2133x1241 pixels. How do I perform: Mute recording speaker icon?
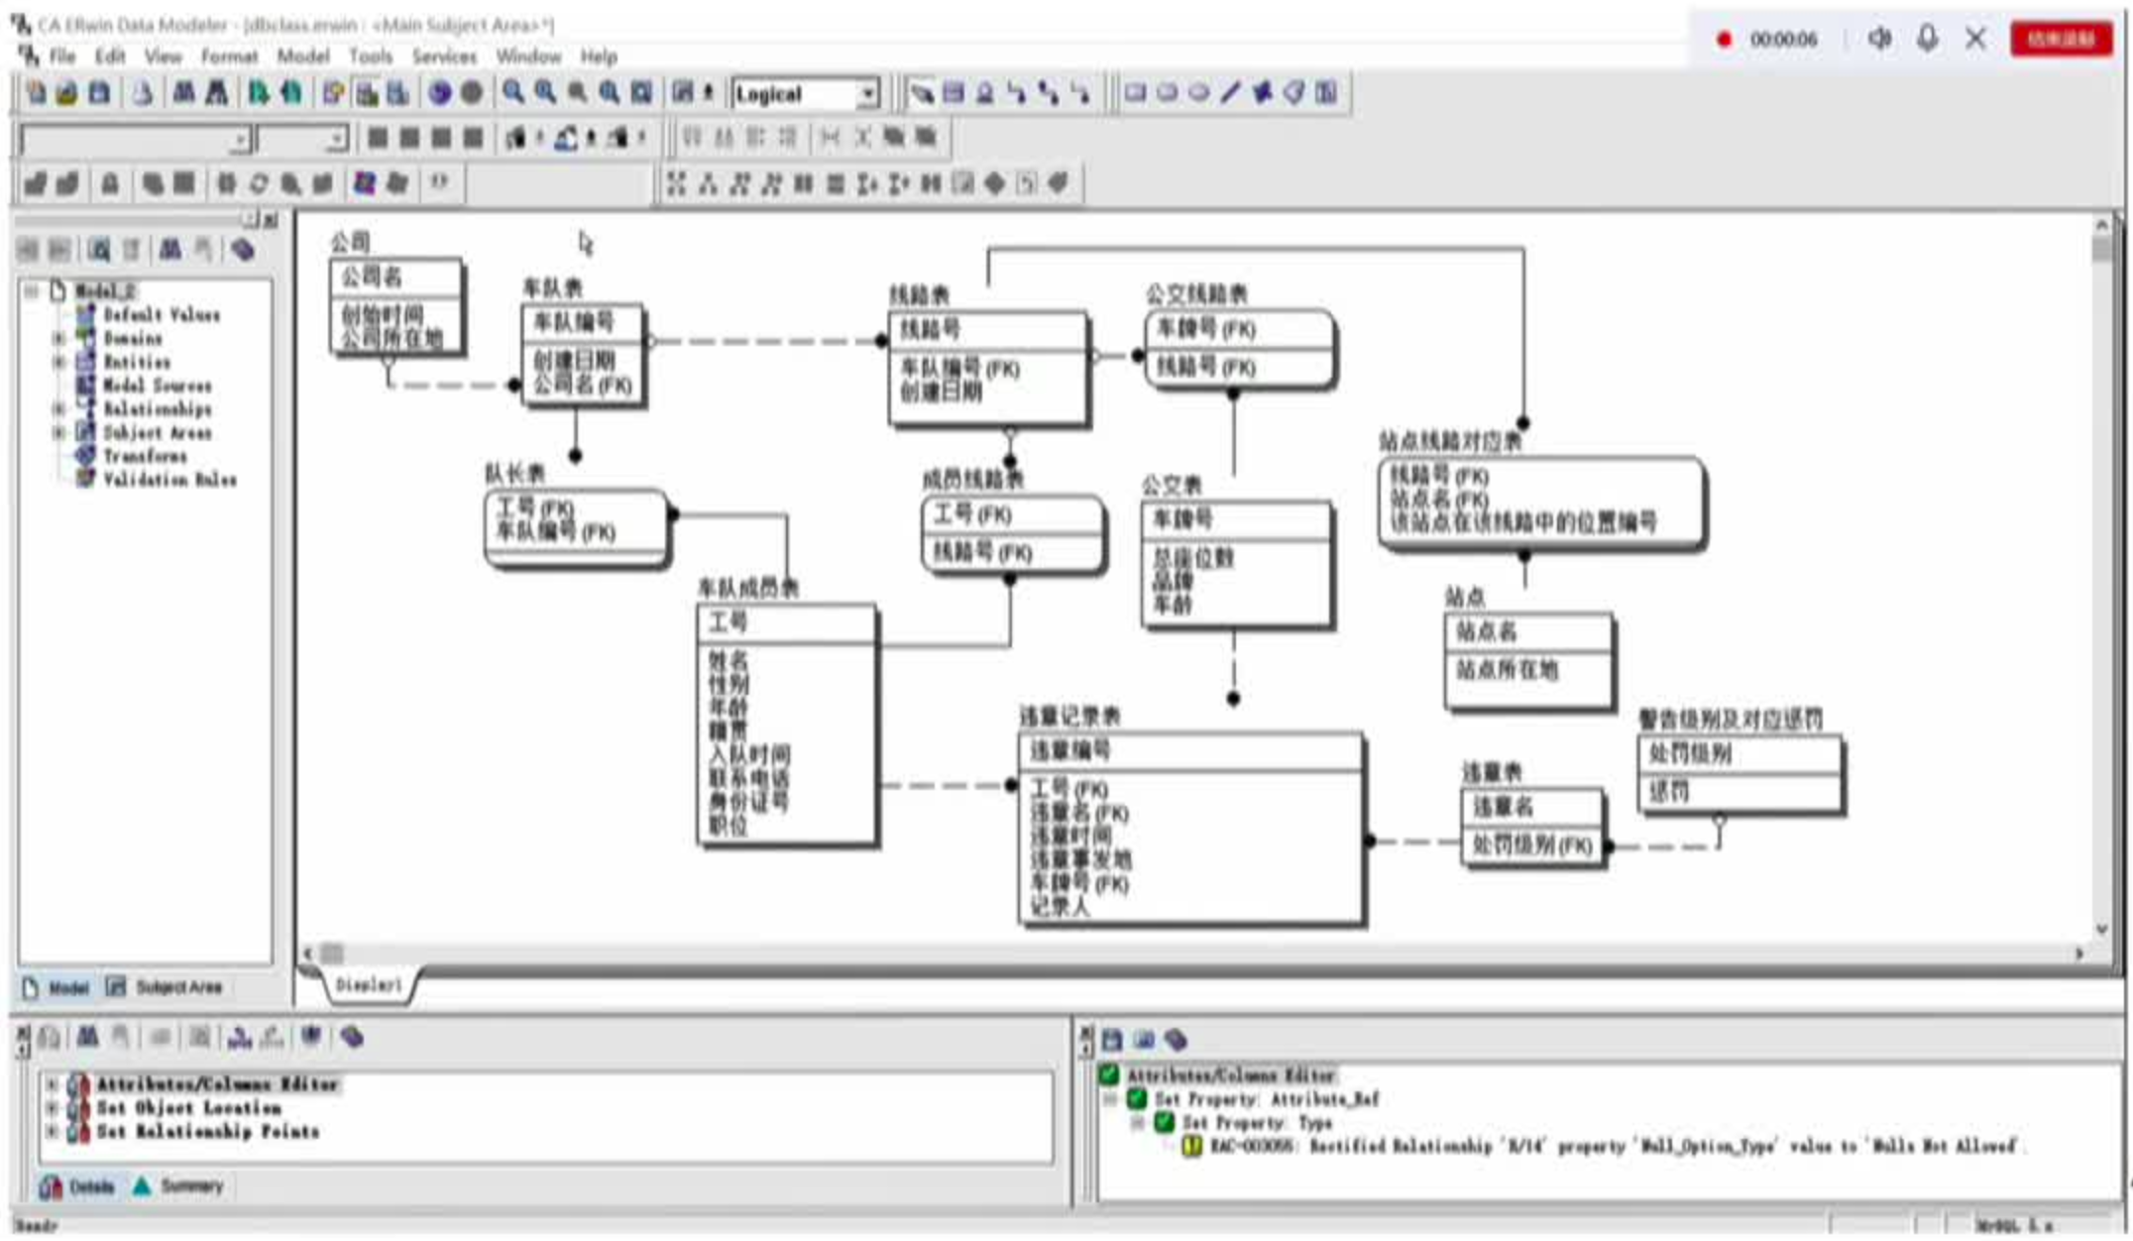(x=1879, y=39)
